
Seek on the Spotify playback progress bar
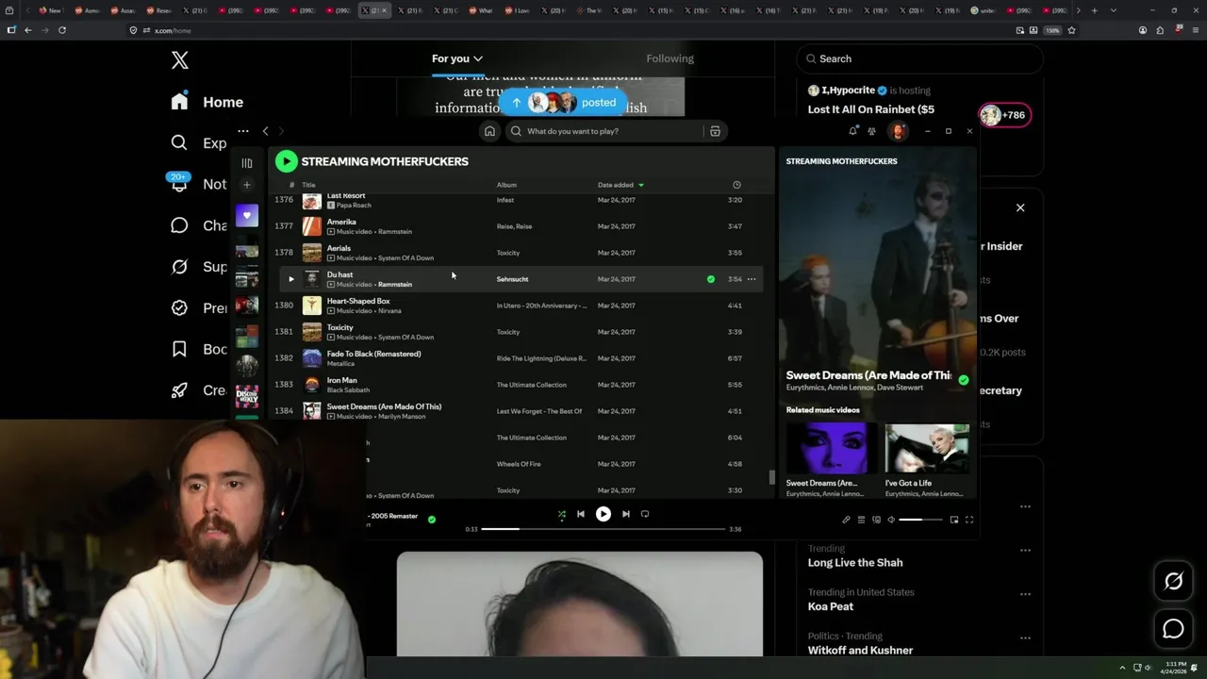click(603, 529)
